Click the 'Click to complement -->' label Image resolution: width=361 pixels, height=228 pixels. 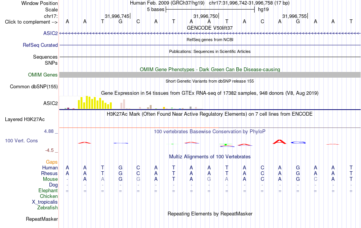point(31,22)
